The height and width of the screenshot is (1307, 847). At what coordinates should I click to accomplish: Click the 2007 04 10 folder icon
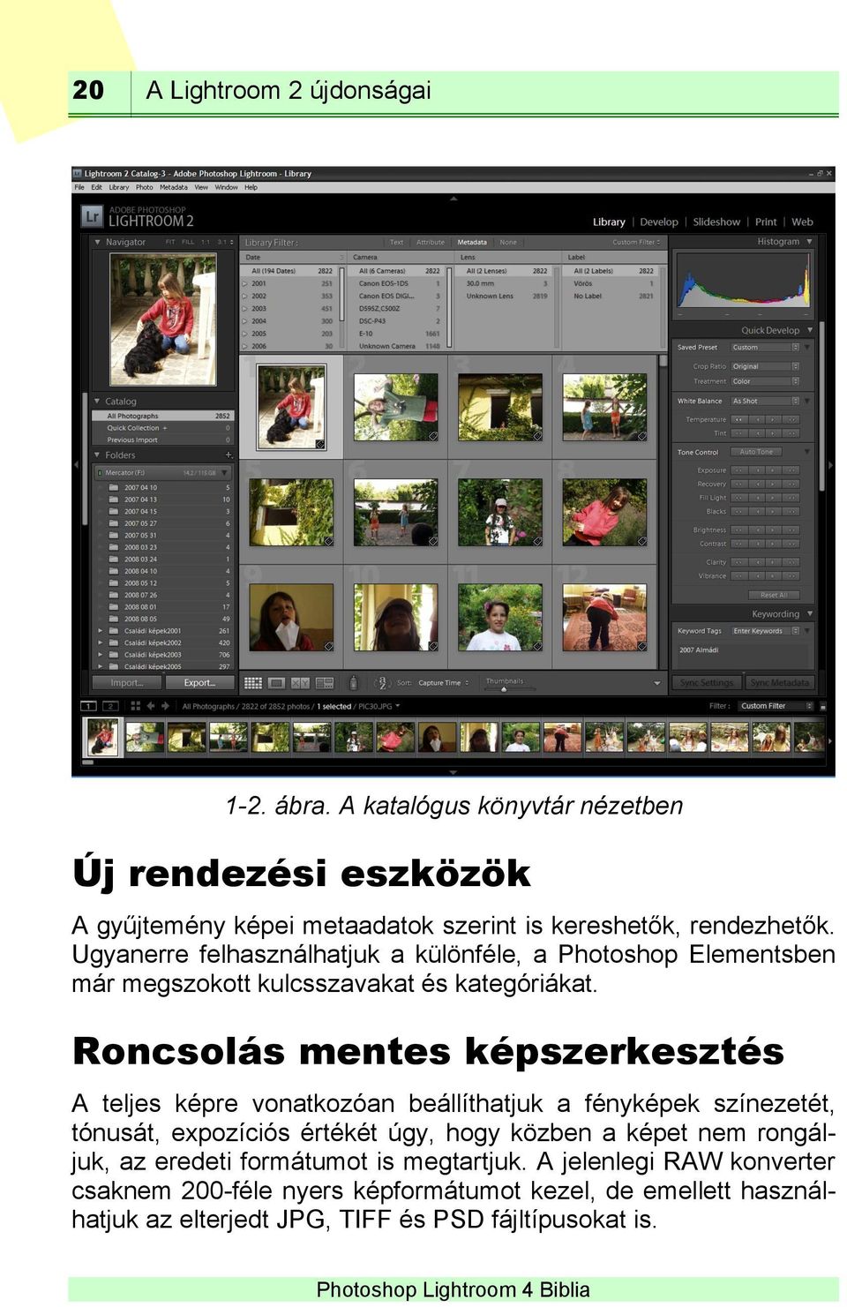(113, 487)
